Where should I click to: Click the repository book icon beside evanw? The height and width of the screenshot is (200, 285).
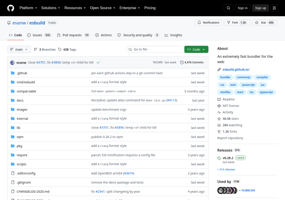pyautogui.click(x=9, y=23)
